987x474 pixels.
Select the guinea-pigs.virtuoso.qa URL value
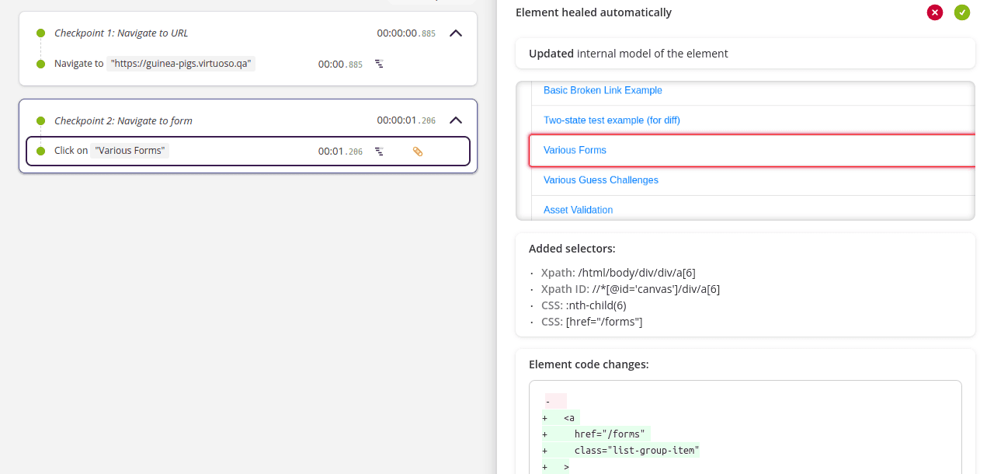[181, 64]
